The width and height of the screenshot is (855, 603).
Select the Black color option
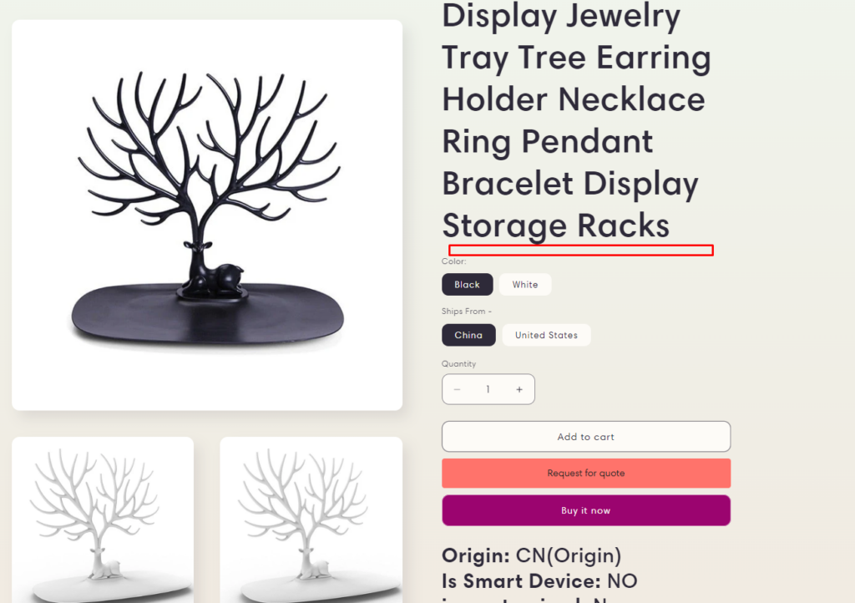pyautogui.click(x=468, y=285)
